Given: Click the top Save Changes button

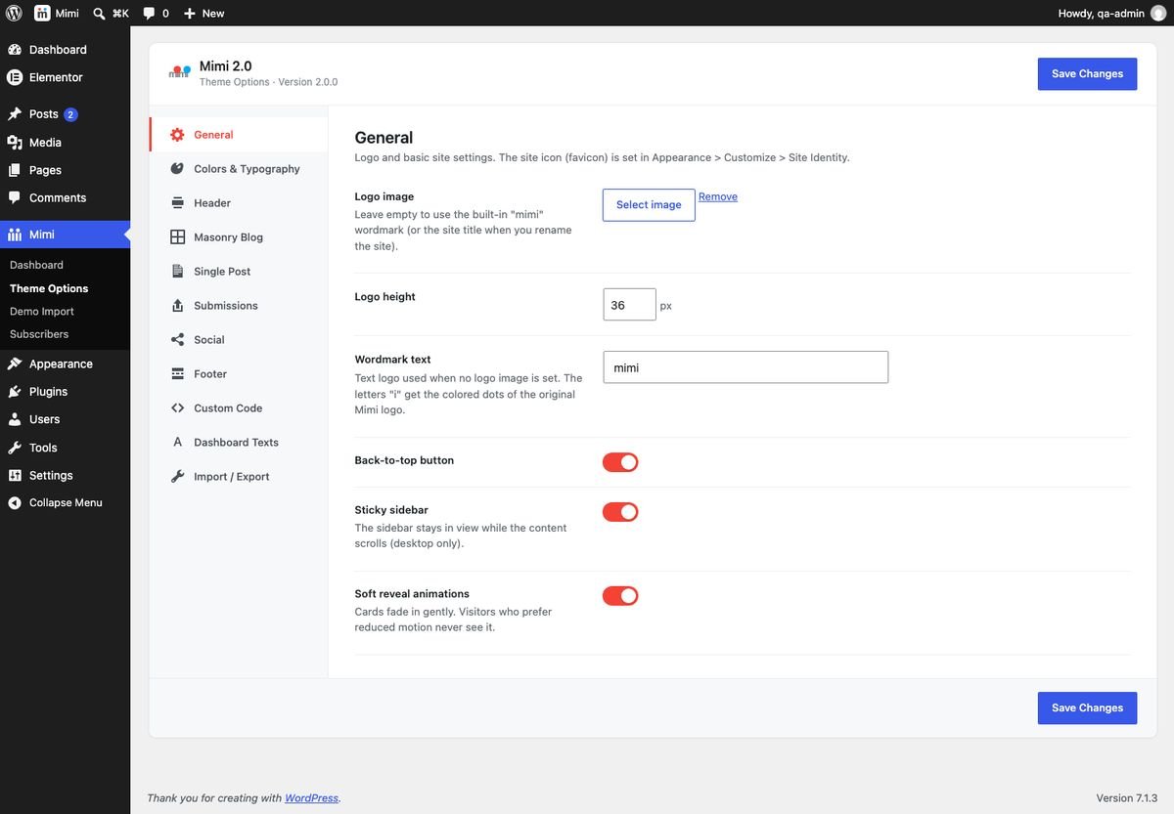Looking at the screenshot, I should [1087, 73].
